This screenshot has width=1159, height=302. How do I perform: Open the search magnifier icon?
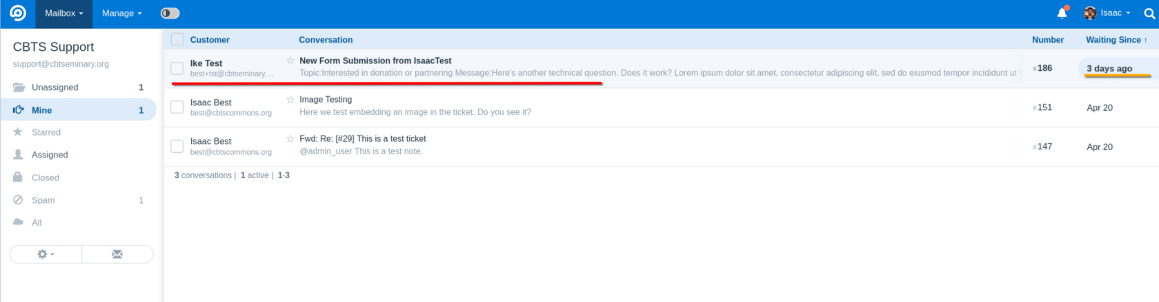click(1149, 13)
